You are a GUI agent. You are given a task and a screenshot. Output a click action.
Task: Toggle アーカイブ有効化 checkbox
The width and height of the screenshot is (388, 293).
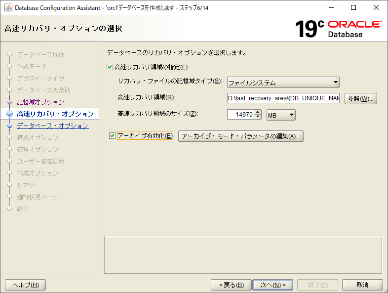[x=112, y=136]
